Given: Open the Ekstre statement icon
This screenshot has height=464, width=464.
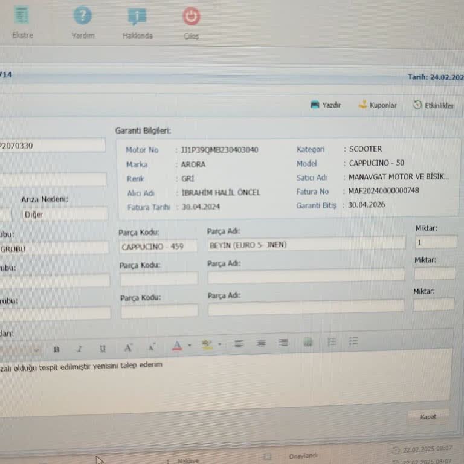Looking at the screenshot, I should point(22,16).
